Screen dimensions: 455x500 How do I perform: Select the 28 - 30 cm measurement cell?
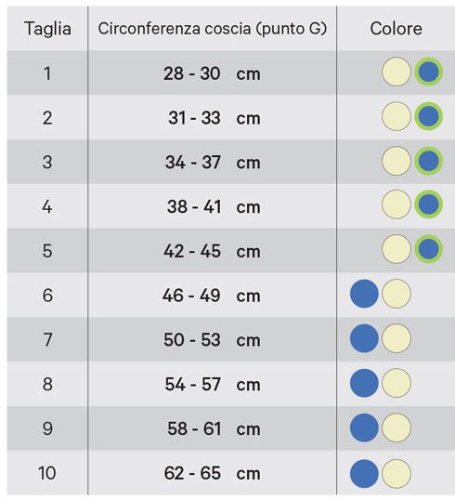pyautogui.click(x=212, y=73)
